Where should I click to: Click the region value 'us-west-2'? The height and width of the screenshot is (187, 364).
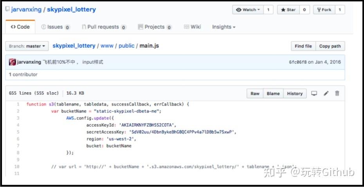click(120, 139)
